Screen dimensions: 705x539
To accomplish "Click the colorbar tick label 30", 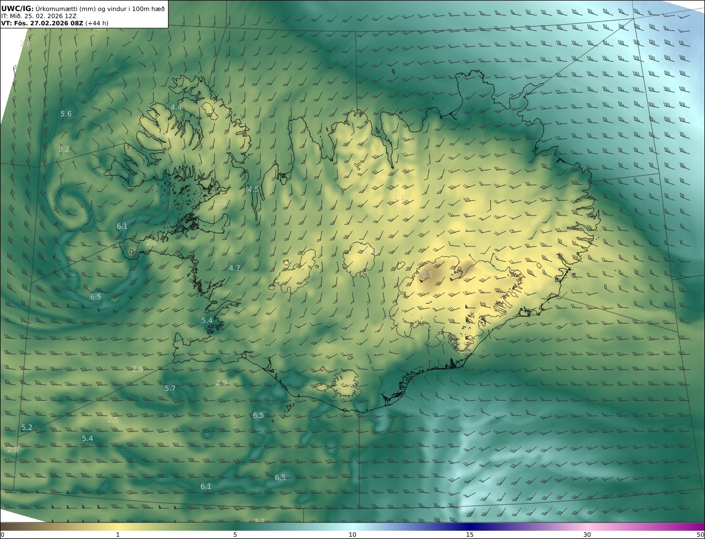I will 587,535.
